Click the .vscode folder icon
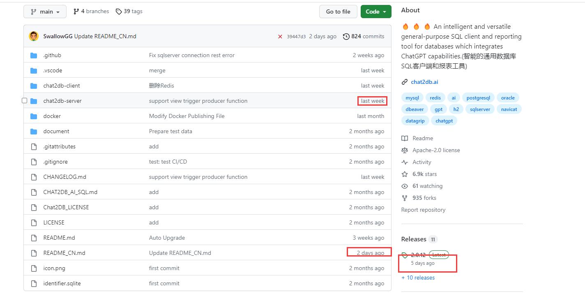 coord(34,70)
